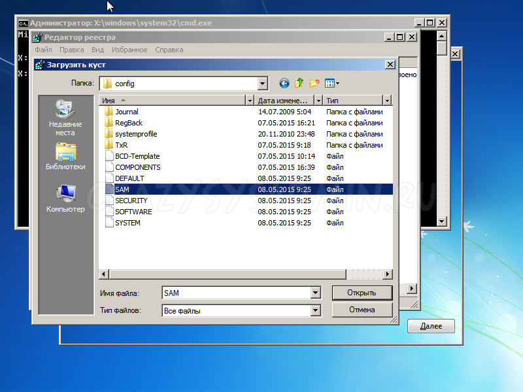Screen dimensions: 523x392
Task: Click the Back navigation arrow icon
Action: click(284, 84)
